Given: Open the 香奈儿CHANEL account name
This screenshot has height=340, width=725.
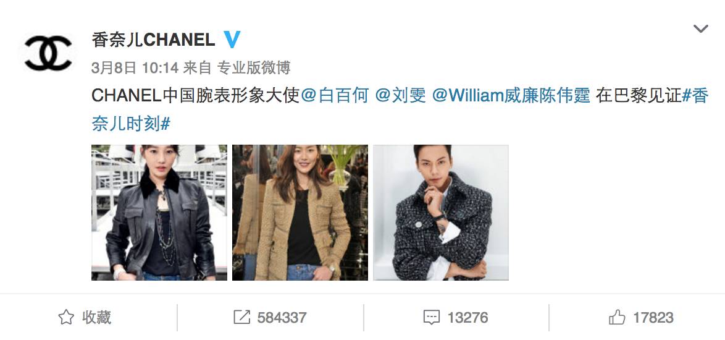Looking at the screenshot, I should coord(154,40).
